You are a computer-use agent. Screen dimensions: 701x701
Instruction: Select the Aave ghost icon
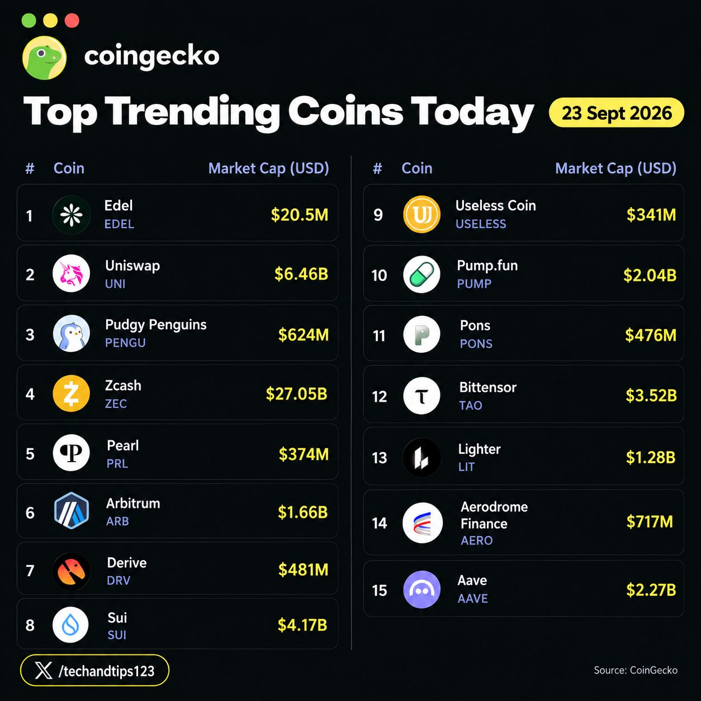(x=421, y=590)
